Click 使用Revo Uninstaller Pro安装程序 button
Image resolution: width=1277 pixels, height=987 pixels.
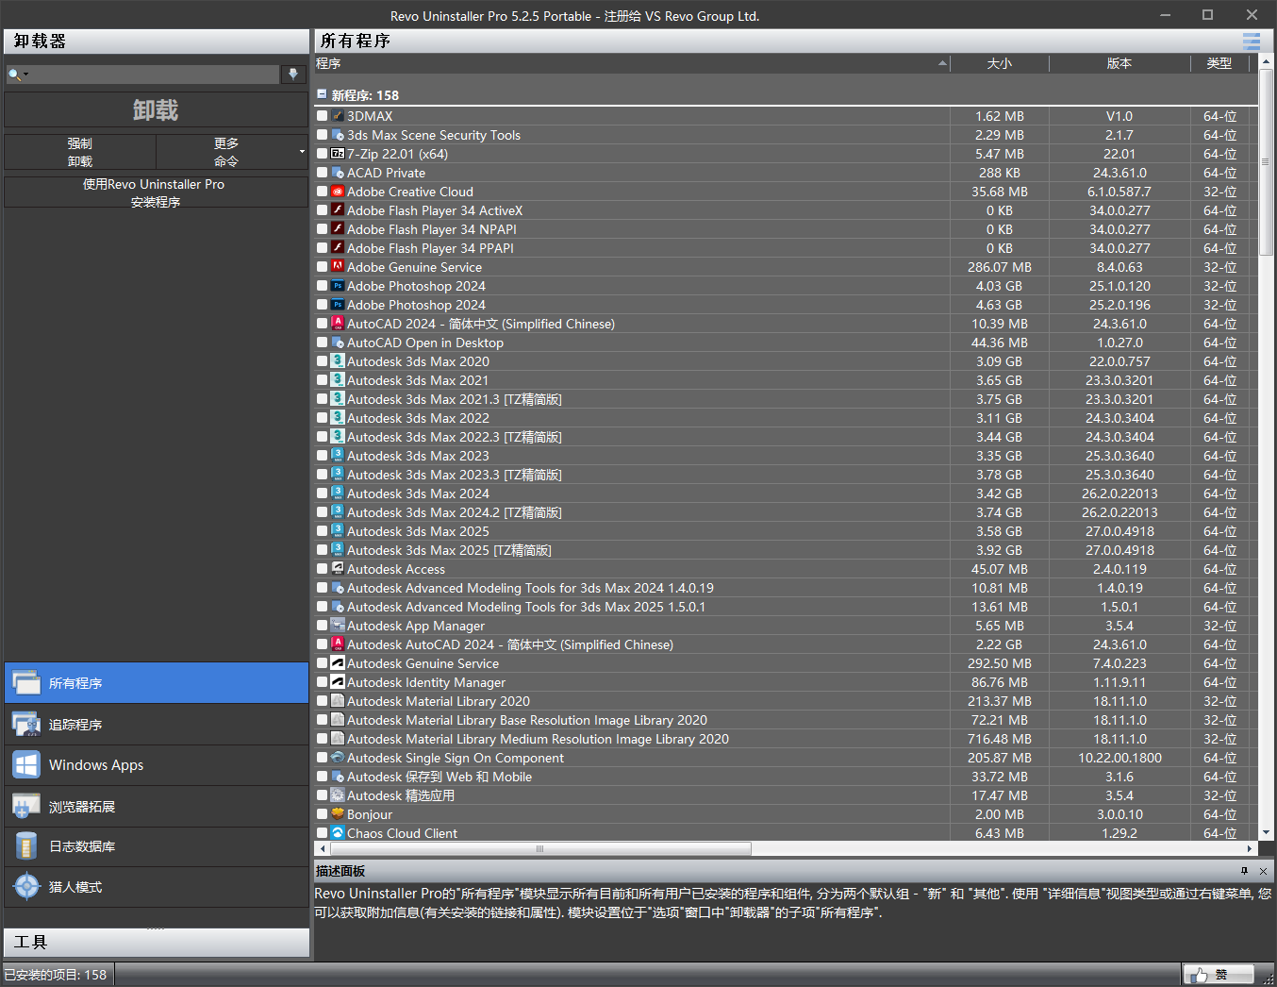[x=156, y=192]
